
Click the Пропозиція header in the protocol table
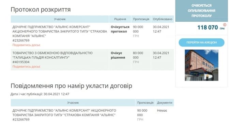coord(141,19)
